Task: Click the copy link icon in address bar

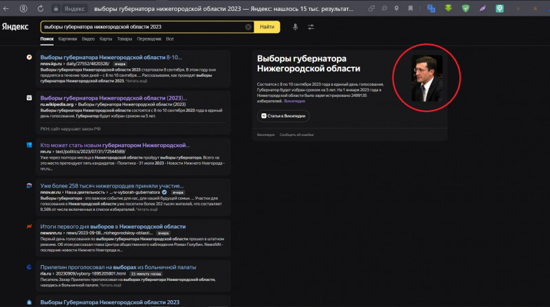Action: point(371,8)
